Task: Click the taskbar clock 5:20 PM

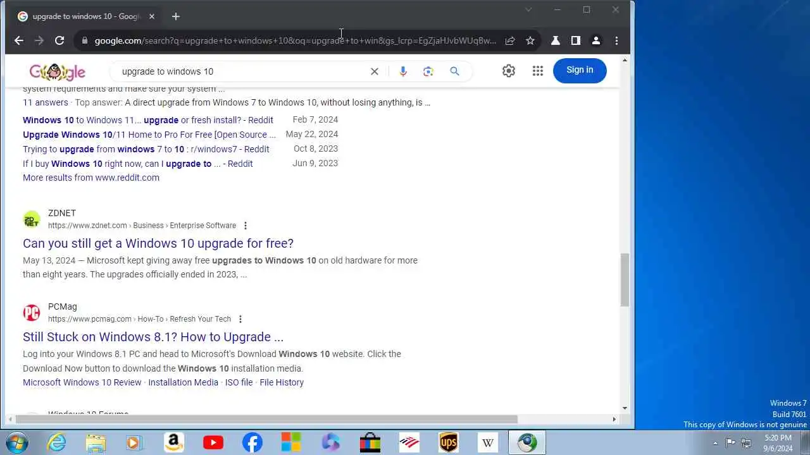Action: [778, 438]
